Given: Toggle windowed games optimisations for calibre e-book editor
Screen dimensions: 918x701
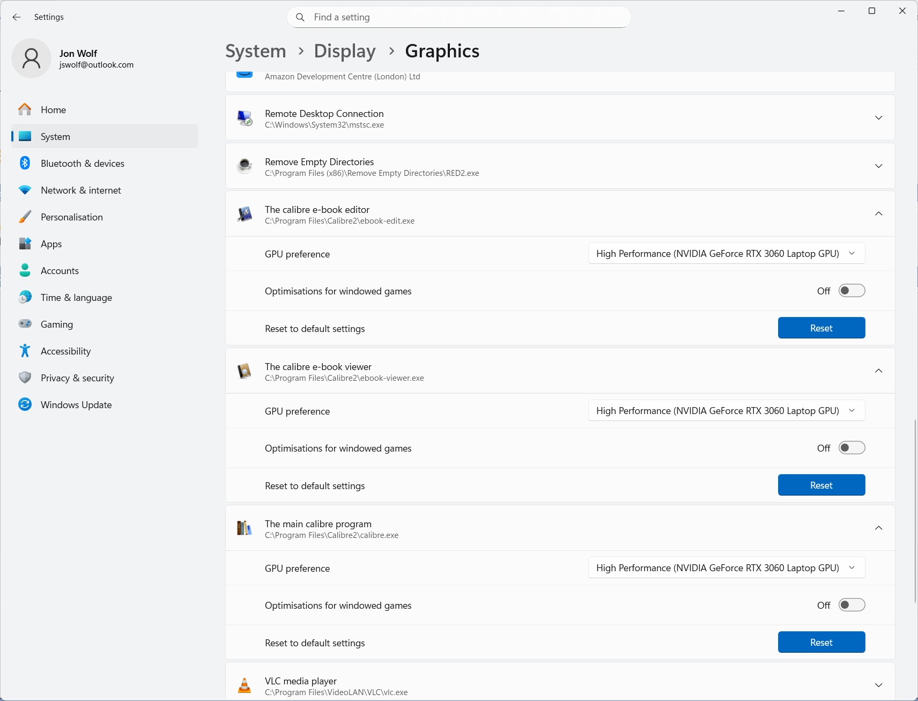Looking at the screenshot, I should [852, 291].
